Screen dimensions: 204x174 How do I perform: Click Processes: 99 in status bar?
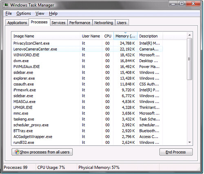16,167
